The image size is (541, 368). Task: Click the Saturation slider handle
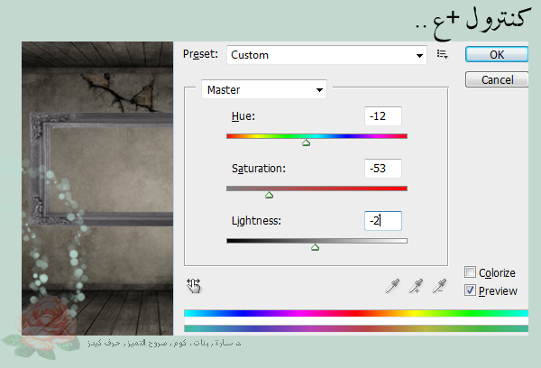click(269, 195)
